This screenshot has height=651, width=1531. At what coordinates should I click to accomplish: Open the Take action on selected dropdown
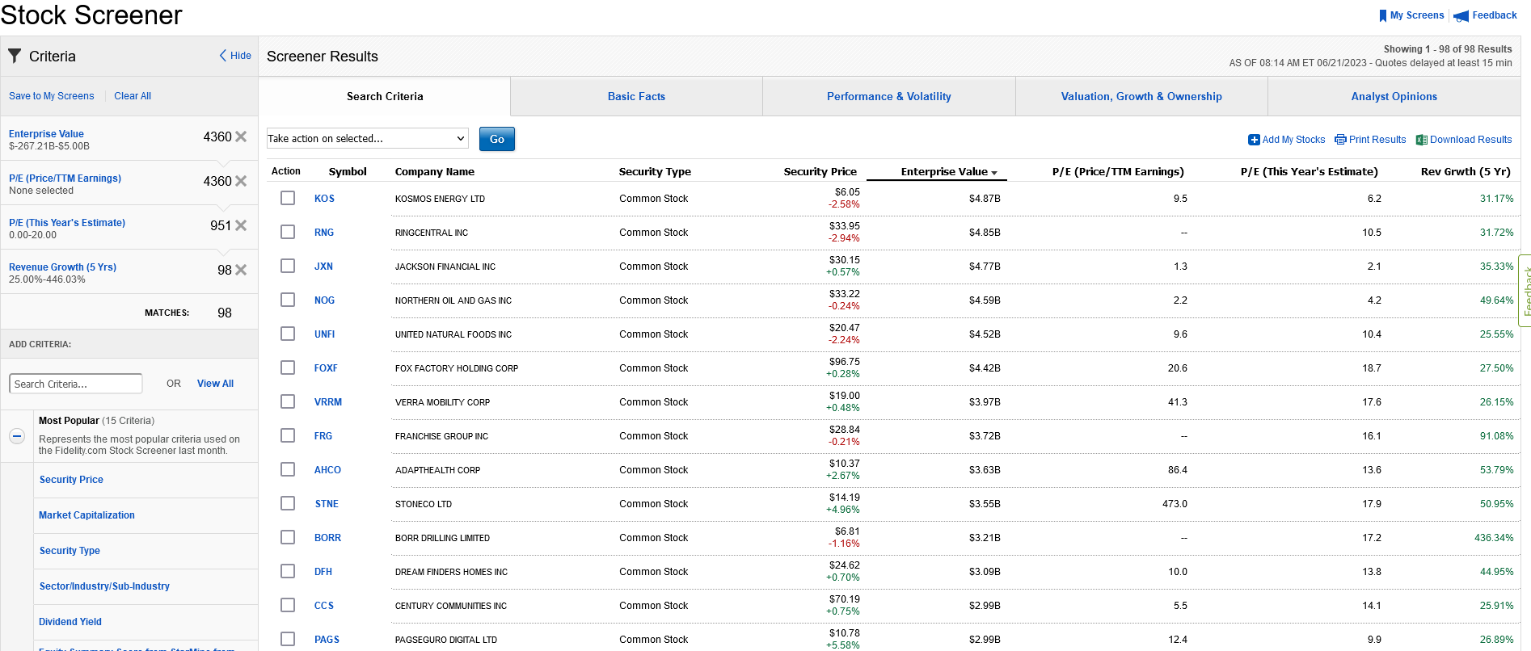click(x=367, y=138)
